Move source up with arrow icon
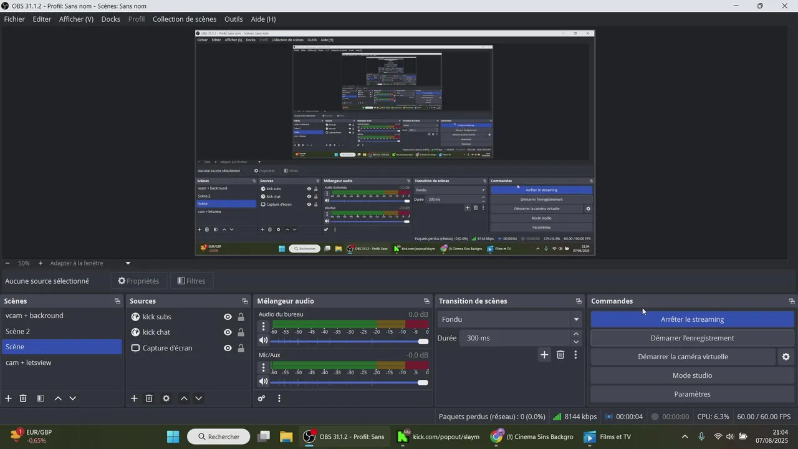798x449 pixels. pos(184,398)
